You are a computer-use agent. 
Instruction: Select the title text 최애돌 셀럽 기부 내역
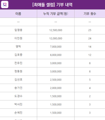click(x=52, y=5)
